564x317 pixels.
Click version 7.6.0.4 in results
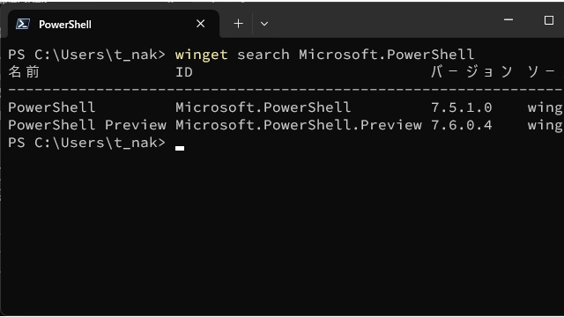click(x=462, y=125)
